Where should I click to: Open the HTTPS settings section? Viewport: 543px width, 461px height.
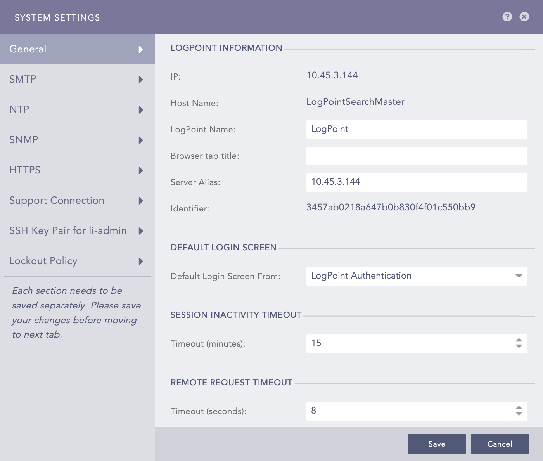[77, 170]
